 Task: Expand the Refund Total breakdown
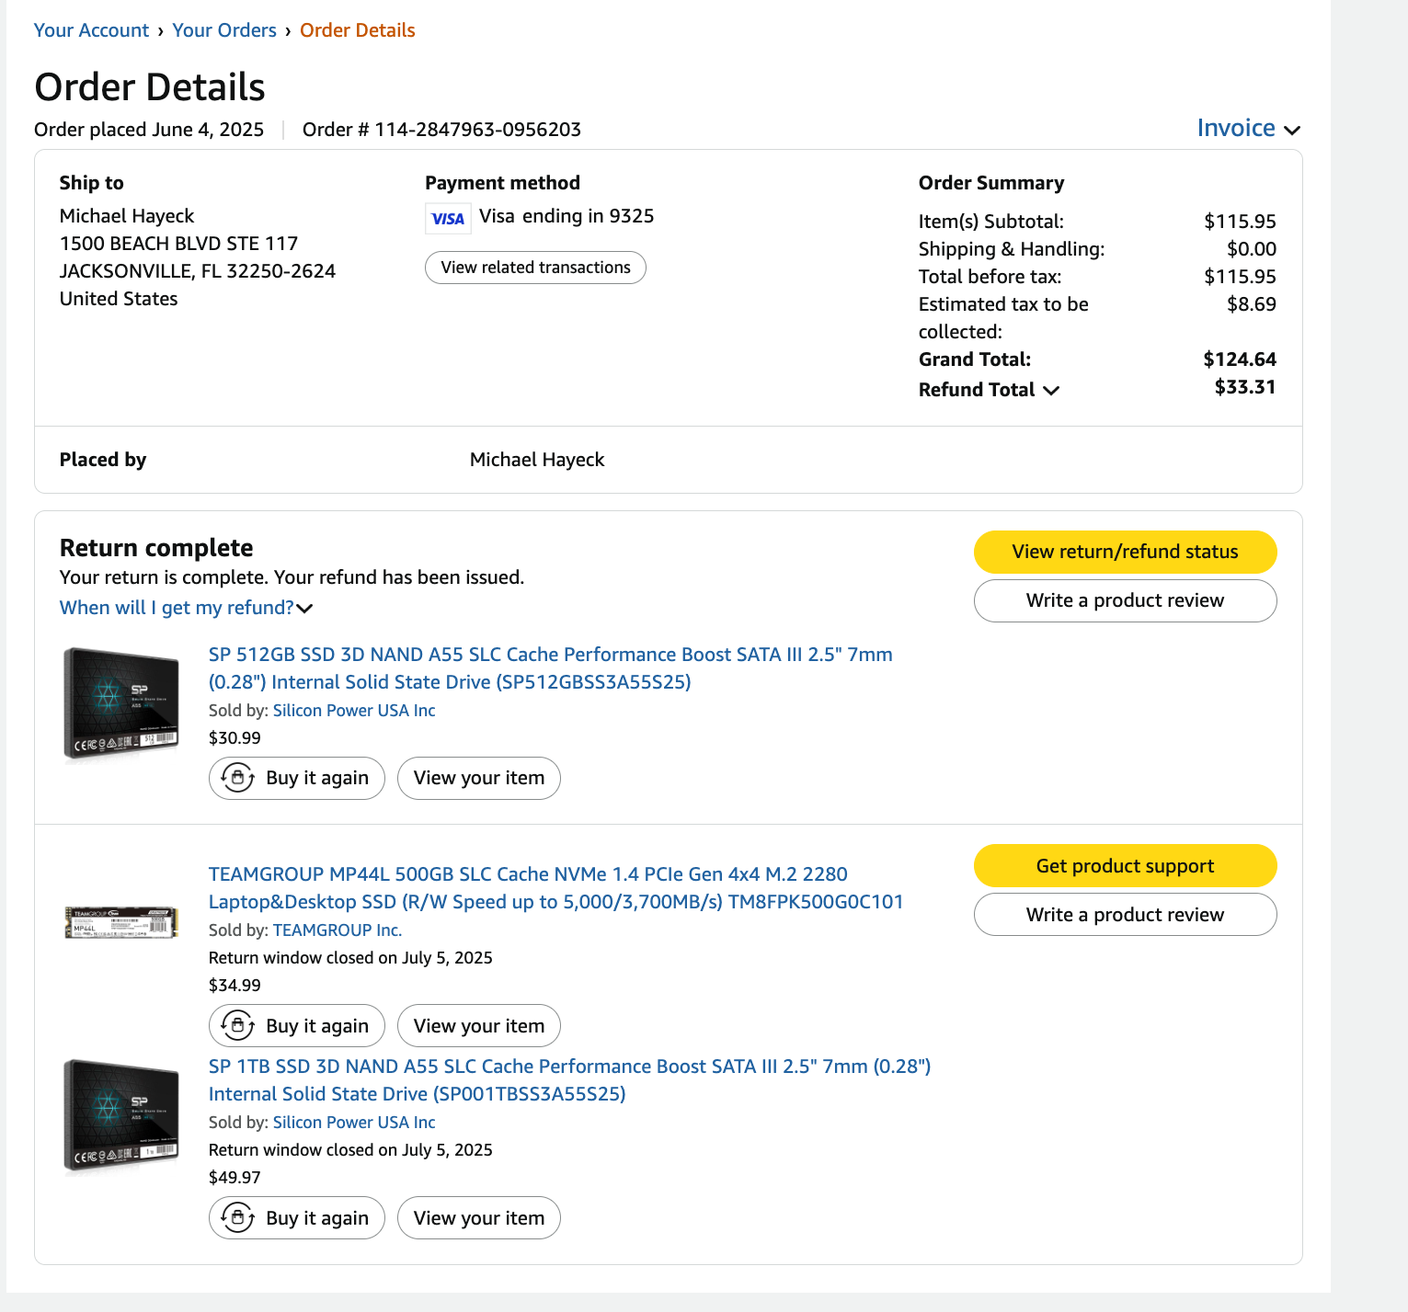[989, 390]
